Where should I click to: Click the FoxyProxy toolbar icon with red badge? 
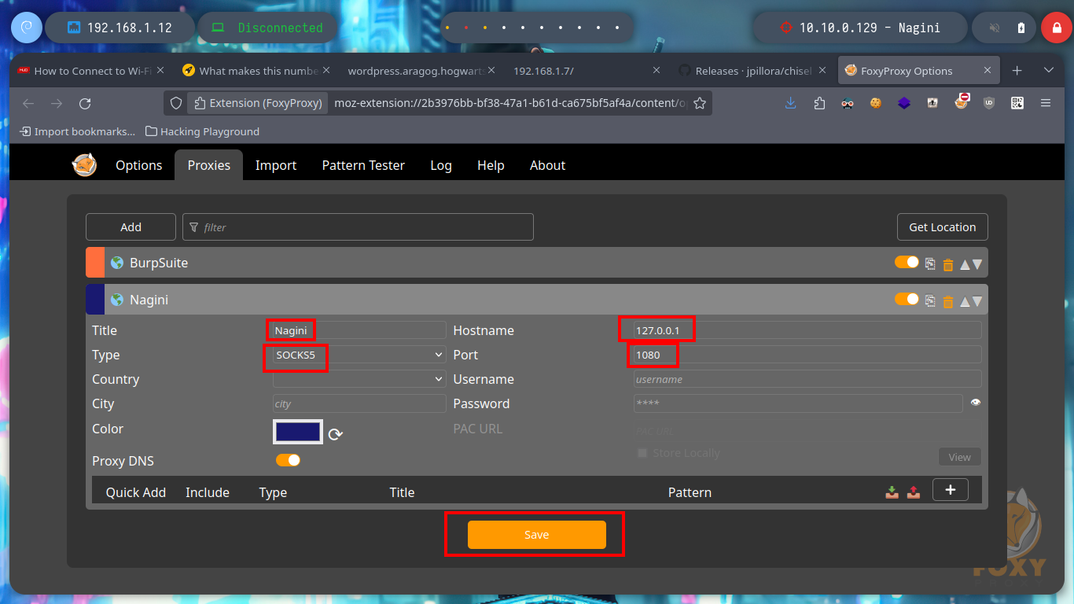coord(961,102)
